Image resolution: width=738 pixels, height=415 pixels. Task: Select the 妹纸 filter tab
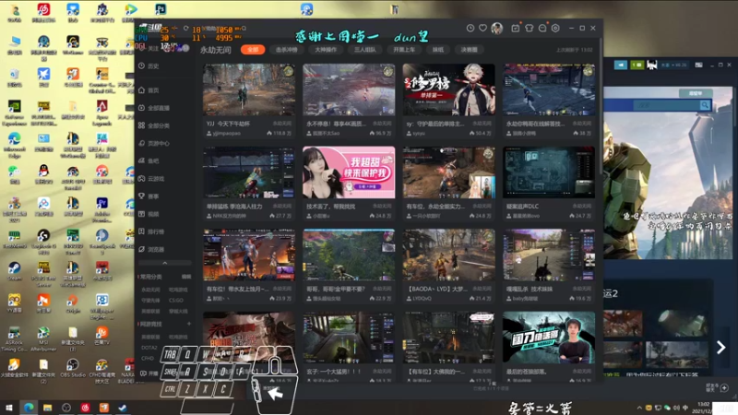click(437, 50)
